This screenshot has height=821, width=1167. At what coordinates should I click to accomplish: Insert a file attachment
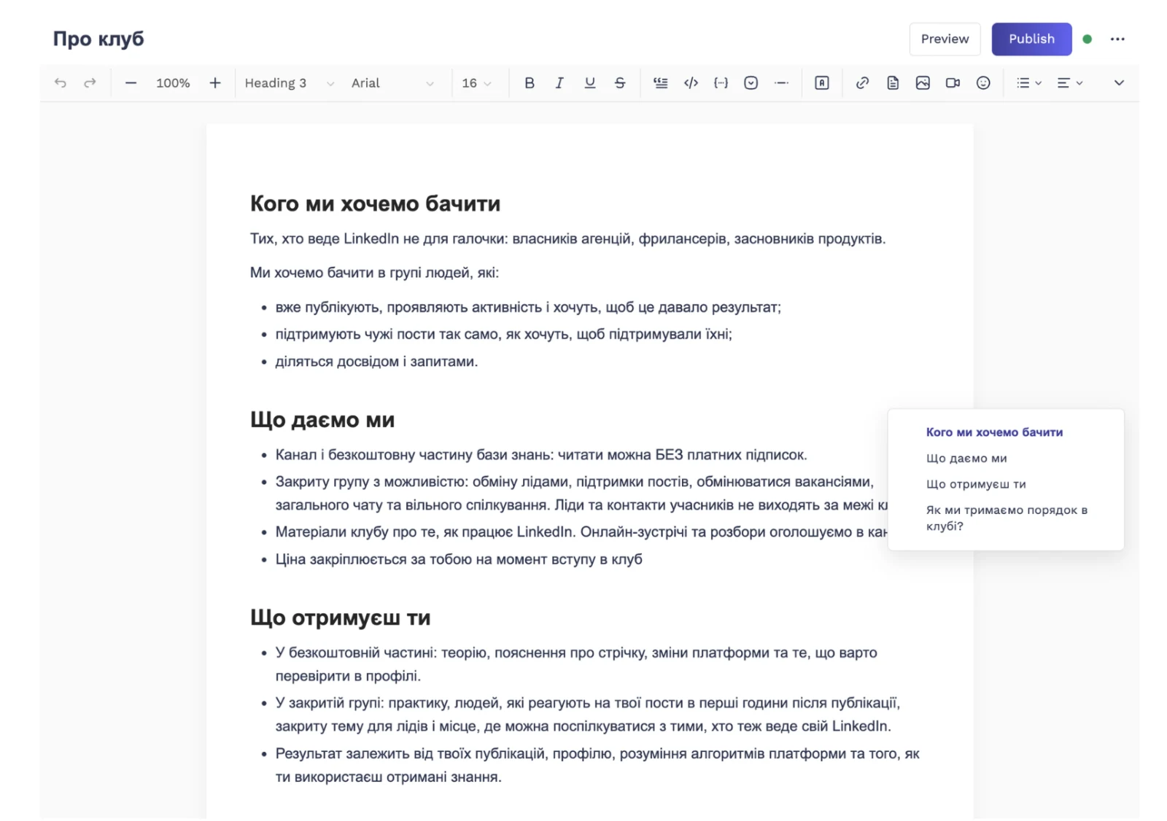pos(893,83)
